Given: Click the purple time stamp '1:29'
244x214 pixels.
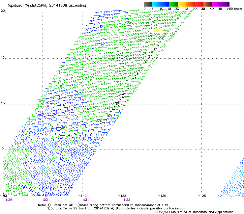Looking at the screenshot, I should 9,200.
